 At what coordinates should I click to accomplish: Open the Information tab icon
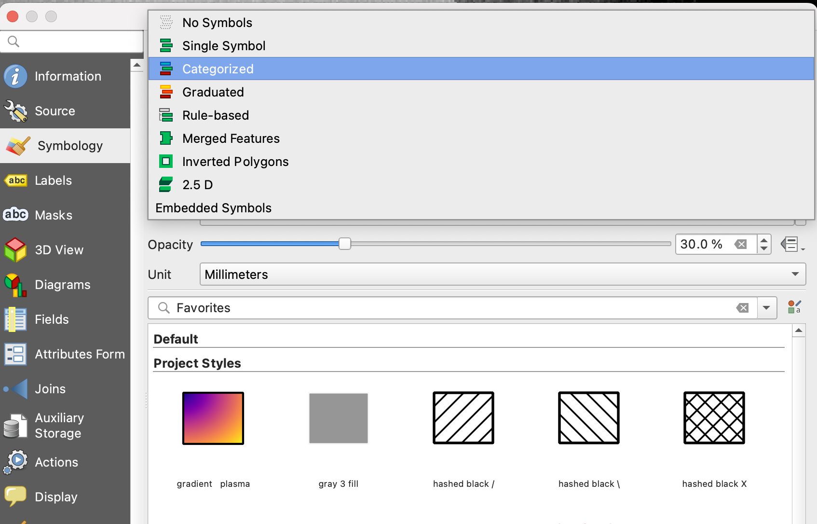pyautogui.click(x=15, y=76)
